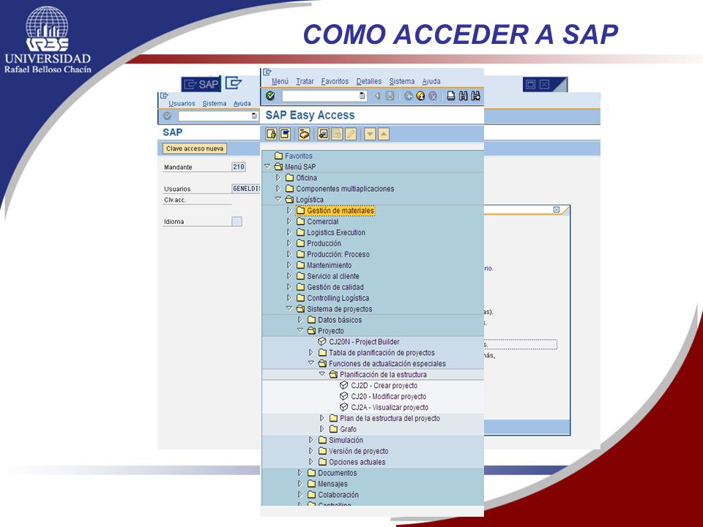The image size is (703, 527).
Task: Click the grey Enter checkmark in SAP login window
Action: (x=167, y=116)
